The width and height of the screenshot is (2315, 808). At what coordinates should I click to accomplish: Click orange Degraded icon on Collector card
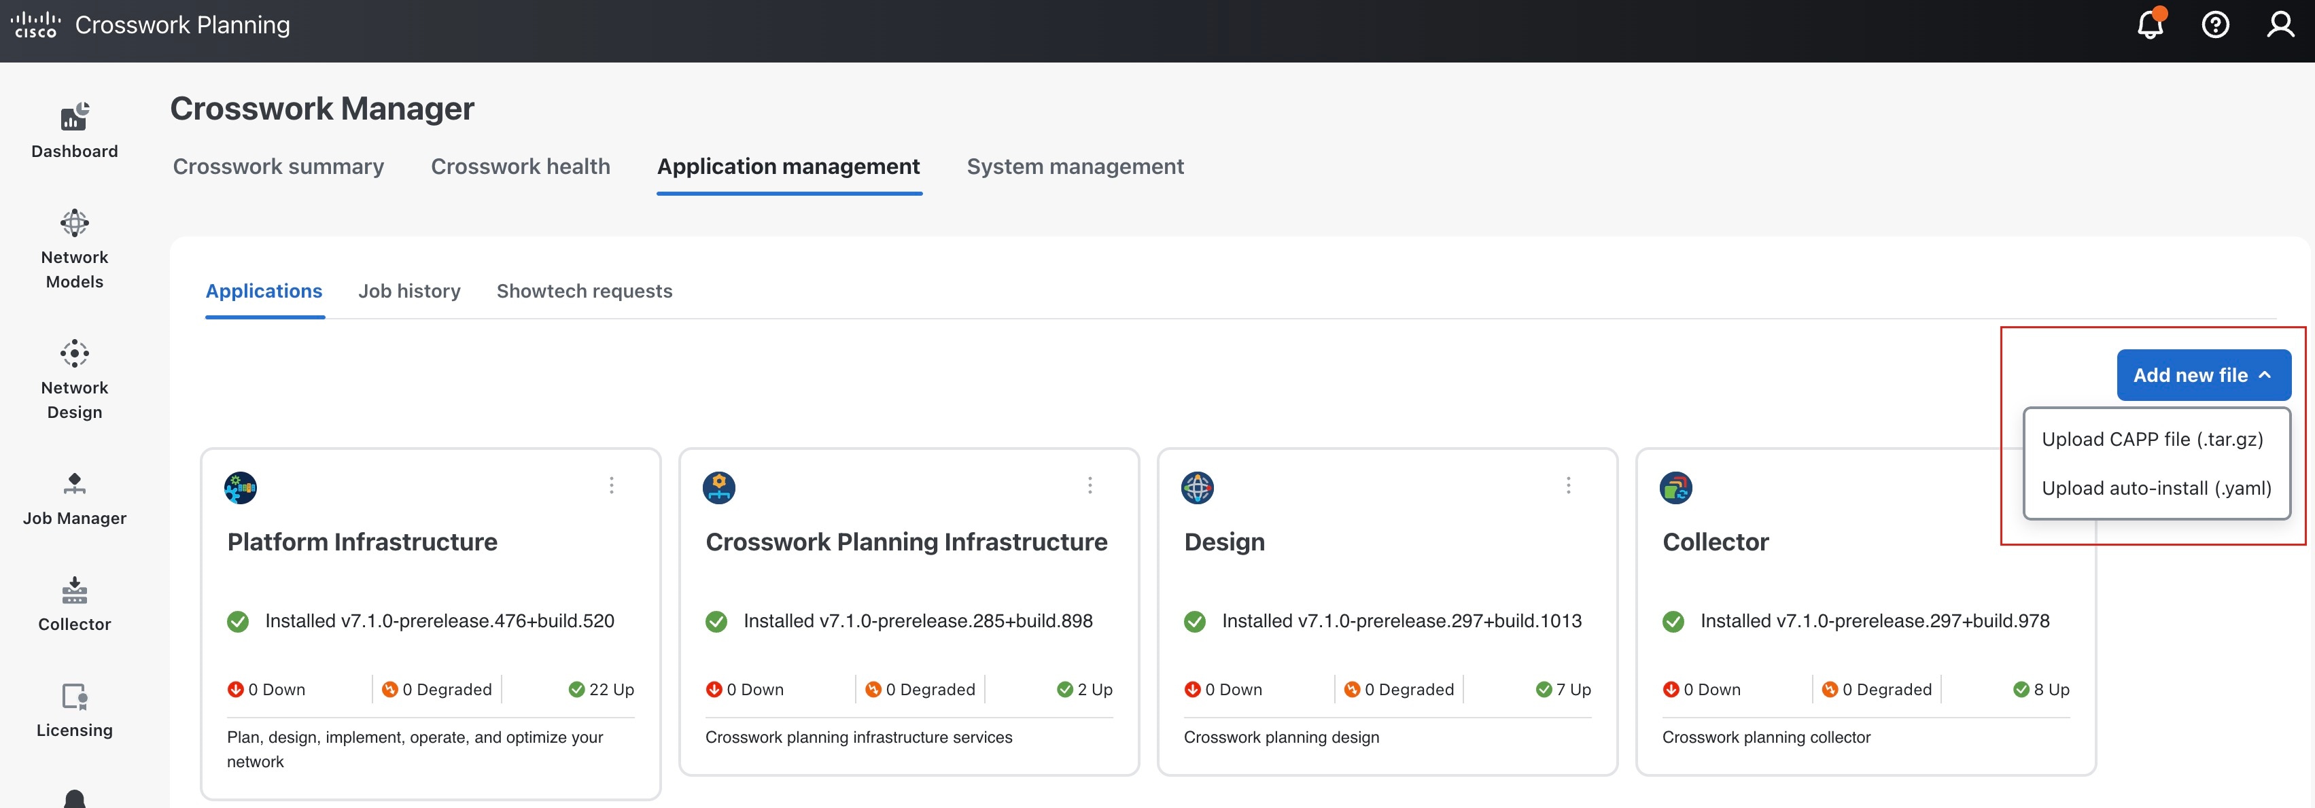click(1830, 689)
